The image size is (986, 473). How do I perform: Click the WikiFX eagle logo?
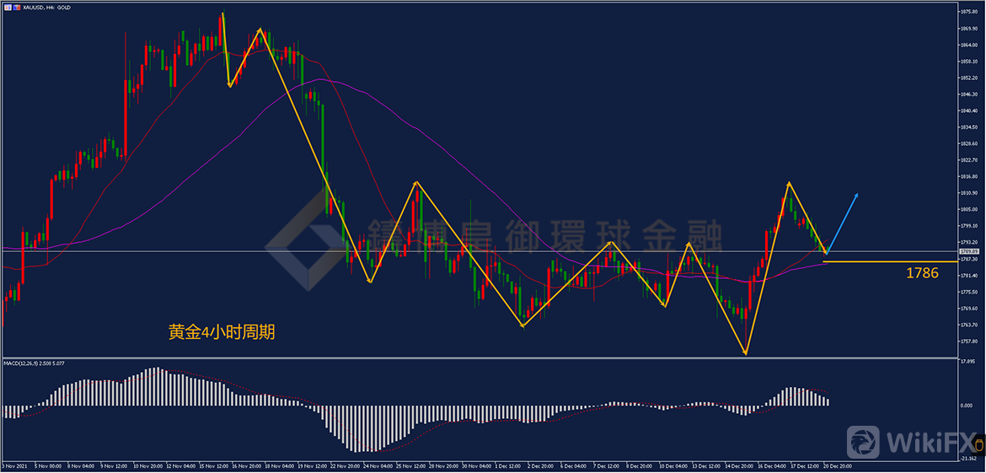[863, 443]
